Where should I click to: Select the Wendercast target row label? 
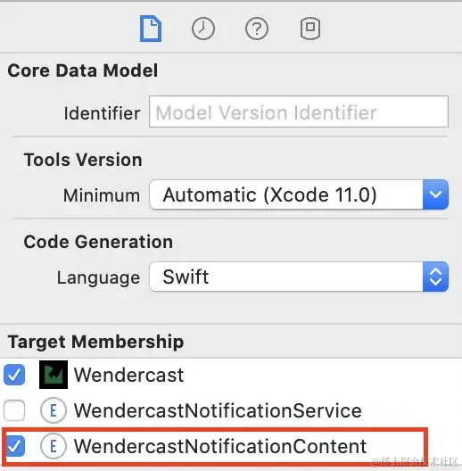128,376
